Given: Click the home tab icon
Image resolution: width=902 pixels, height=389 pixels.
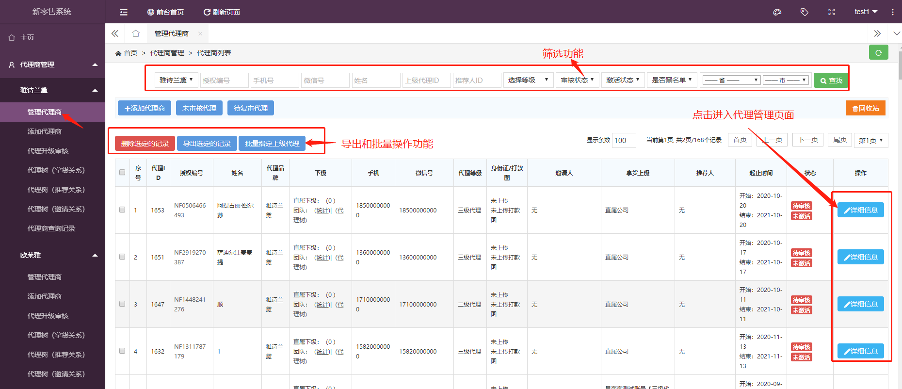Looking at the screenshot, I should click(x=136, y=33).
